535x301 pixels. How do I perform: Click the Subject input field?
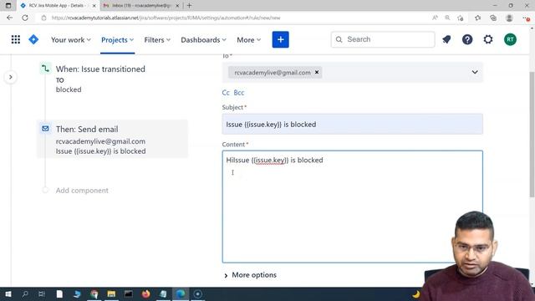[353, 124]
